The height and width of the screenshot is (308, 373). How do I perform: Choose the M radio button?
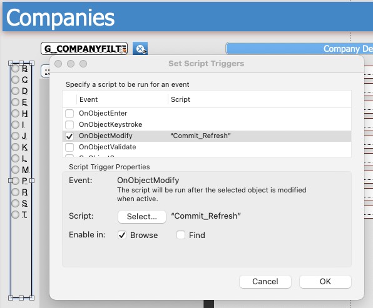pyautogui.click(x=16, y=169)
